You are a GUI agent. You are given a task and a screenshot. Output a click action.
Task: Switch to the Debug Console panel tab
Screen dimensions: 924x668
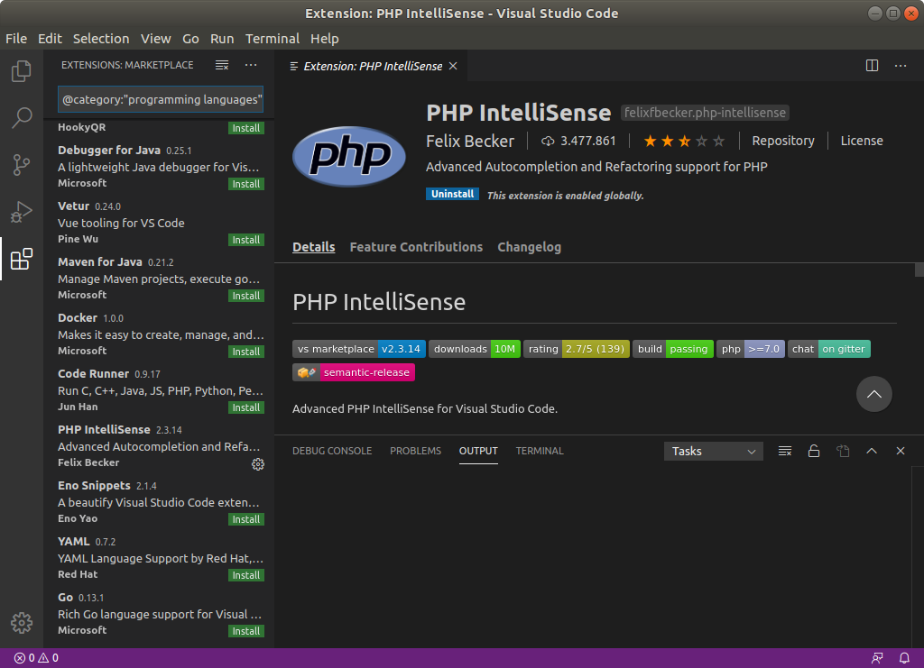[x=332, y=451]
